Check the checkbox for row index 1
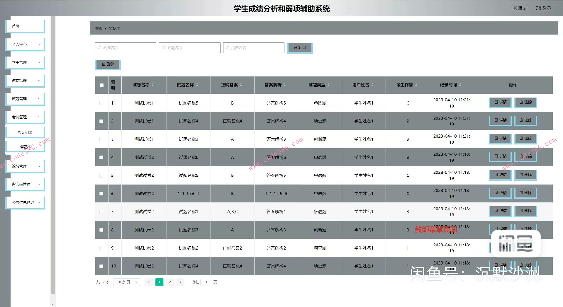Viewport: 563px width, 307px height. point(101,103)
